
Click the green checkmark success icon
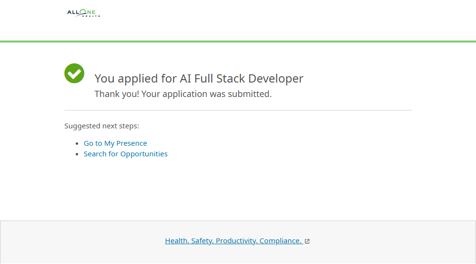point(74,73)
